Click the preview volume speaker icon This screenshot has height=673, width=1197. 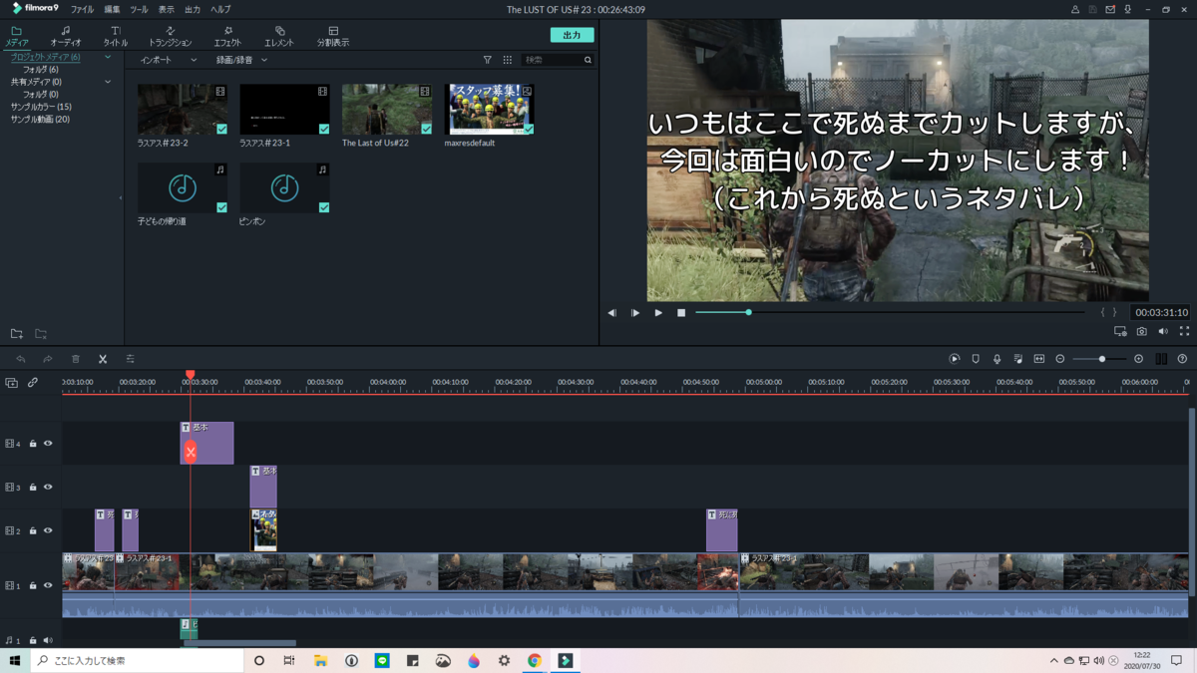pos(1163,332)
